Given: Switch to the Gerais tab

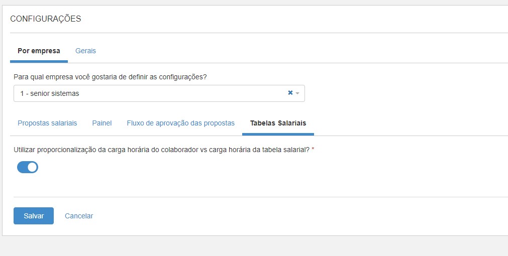Looking at the screenshot, I should [x=85, y=51].
